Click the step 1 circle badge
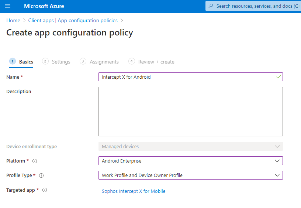 (x=13, y=61)
